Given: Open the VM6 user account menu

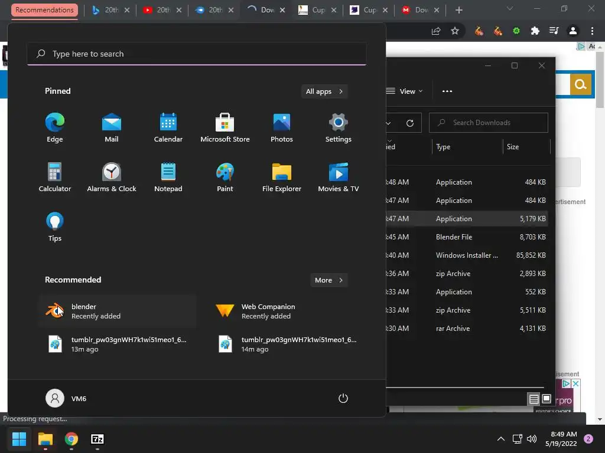Looking at the screenshot, I should 66,398.
